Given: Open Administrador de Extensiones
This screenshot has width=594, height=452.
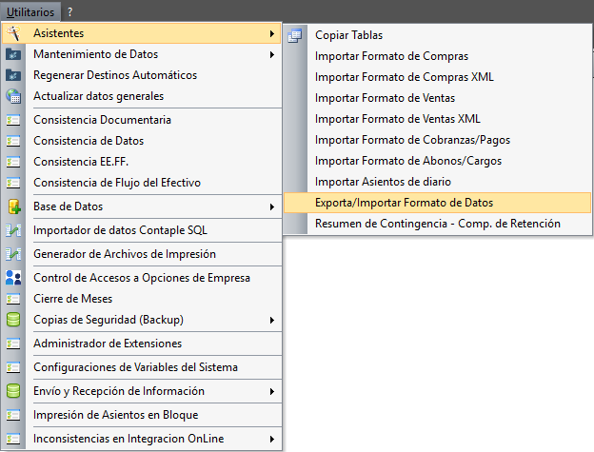Looking at the screenshot, I should click(x=142, y=344).
